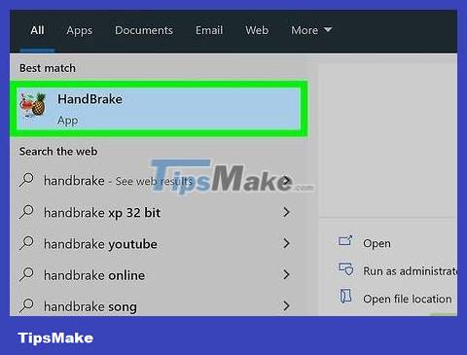Open the More dropdown menu
The height and width of the screenshot is (355, 467).
coord(311,30)
